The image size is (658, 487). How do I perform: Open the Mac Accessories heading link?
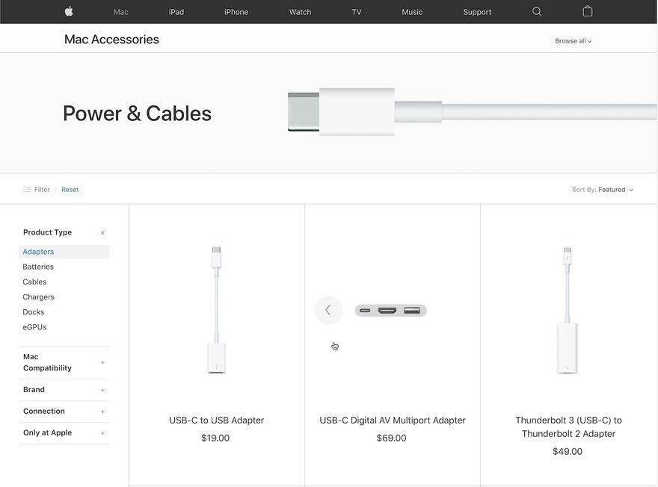point(111,40)
